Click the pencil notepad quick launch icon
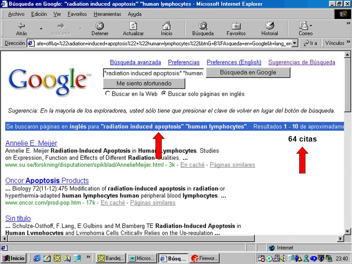352x264 pixels. pos(47,258)
